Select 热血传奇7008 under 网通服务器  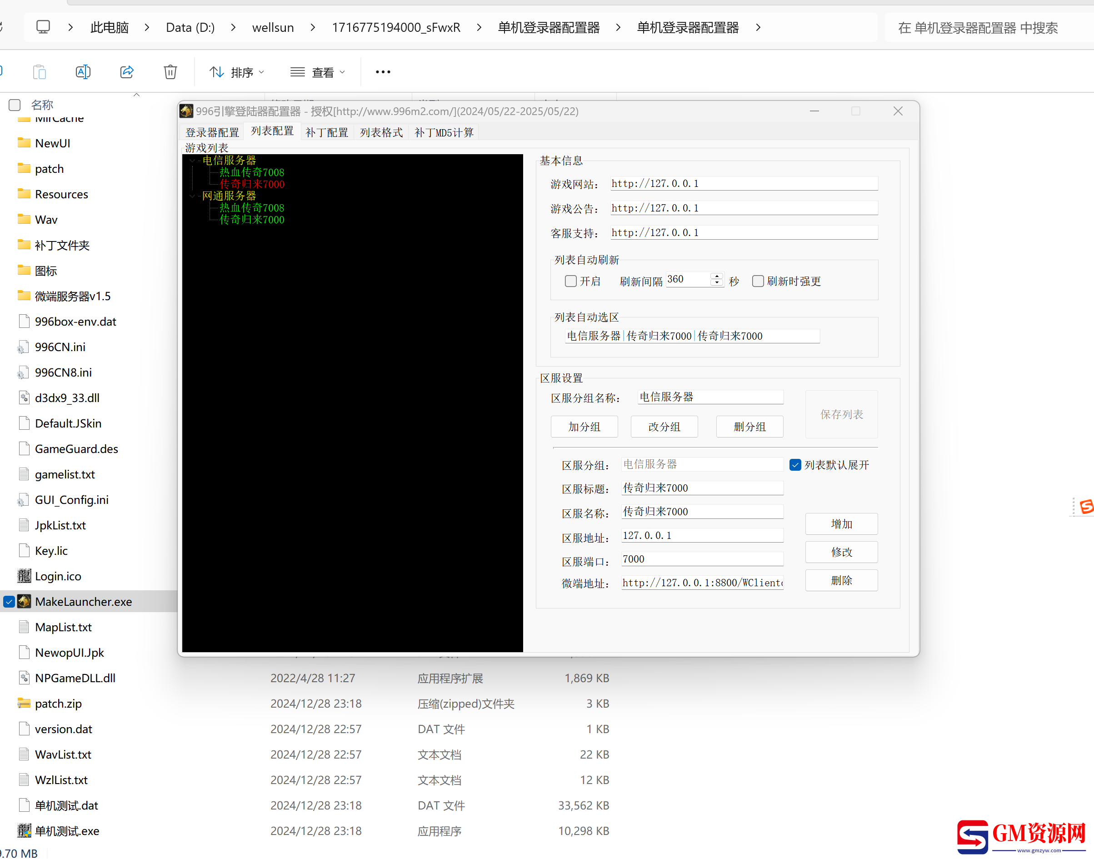(x=252, y=207)
